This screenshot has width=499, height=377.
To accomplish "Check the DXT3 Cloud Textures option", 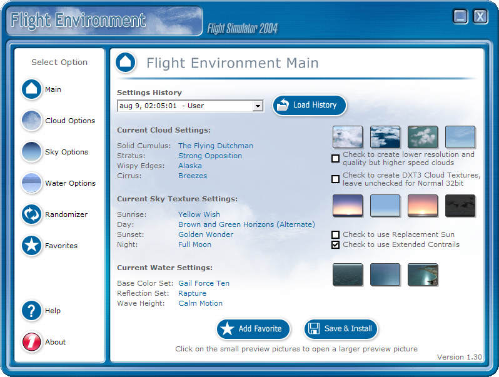I will click(336, 179).
